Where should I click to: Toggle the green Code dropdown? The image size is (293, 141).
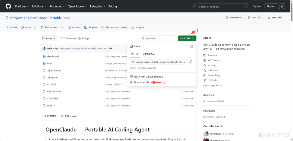click(187, 38)
